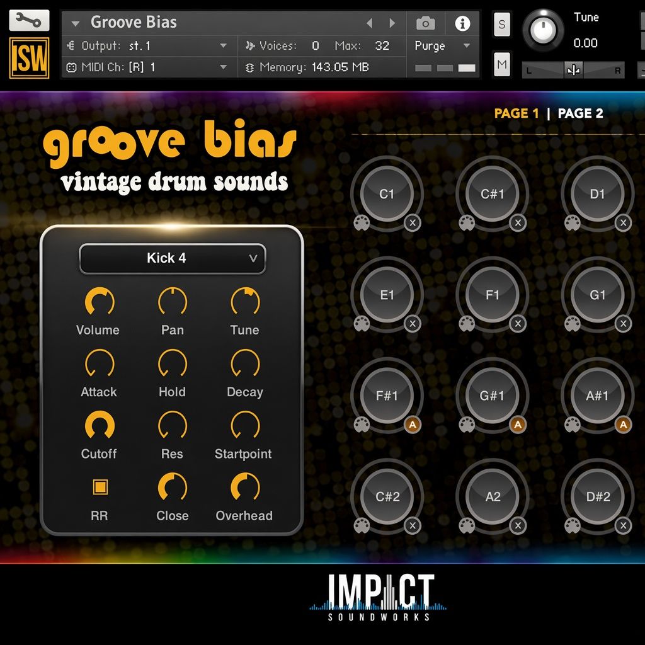
Task: Click the MIDI learn icon under A#1 pad
Action: [x=572, y=425]
